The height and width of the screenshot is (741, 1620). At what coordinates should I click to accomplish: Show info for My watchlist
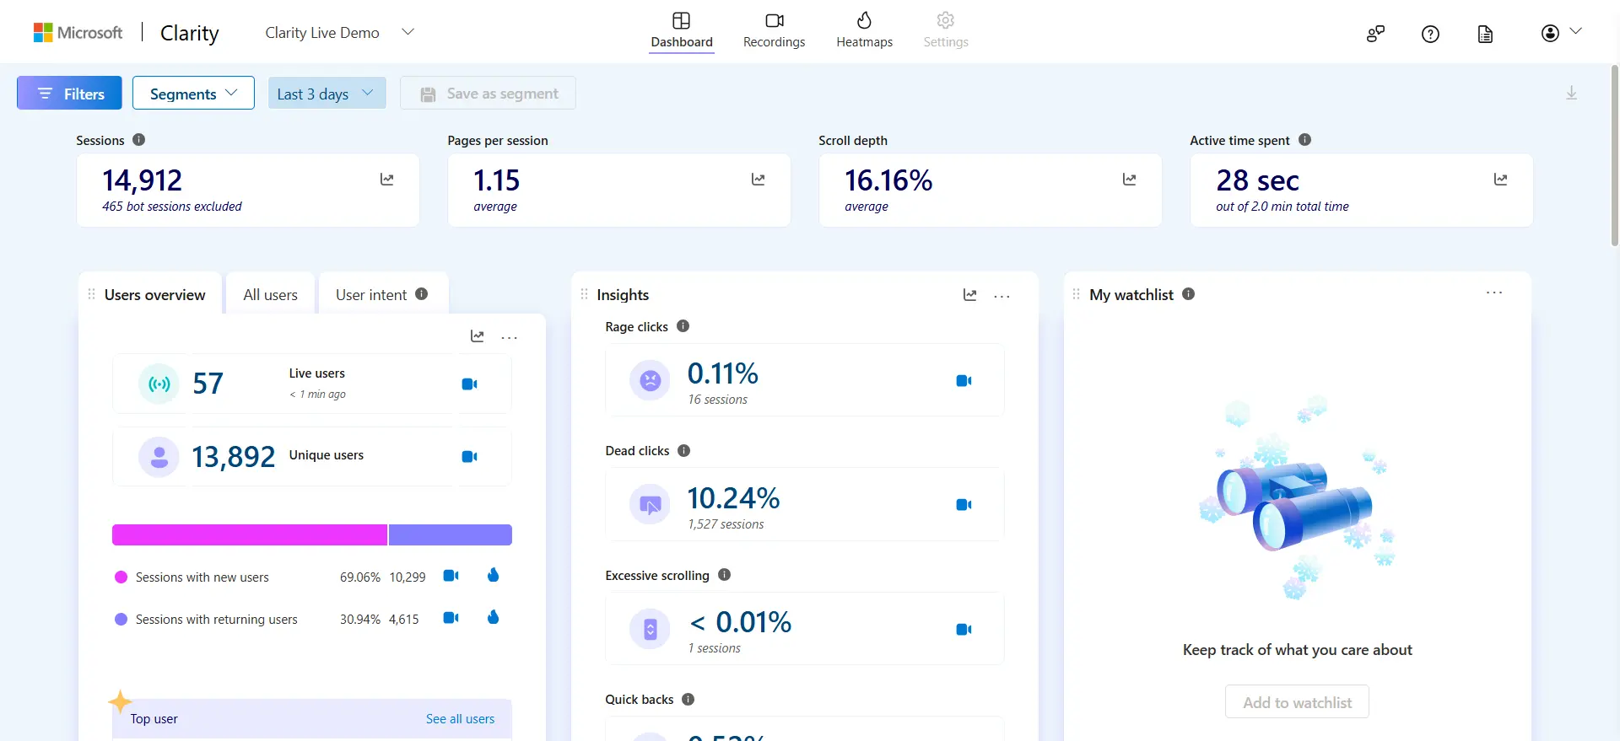point(1189,294)
